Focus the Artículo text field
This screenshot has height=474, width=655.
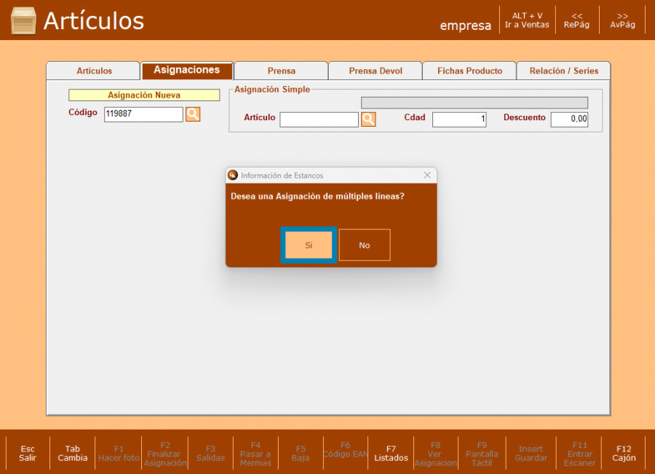point(319,119)
